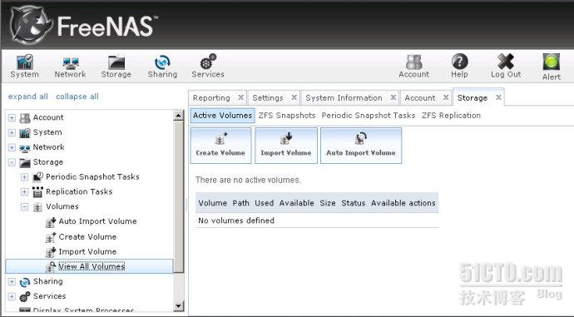Collapse the Storage tree node
The image size is (574, 317).
[x=12, y=162]
